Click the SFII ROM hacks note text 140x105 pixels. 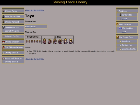tap(72, 52)
